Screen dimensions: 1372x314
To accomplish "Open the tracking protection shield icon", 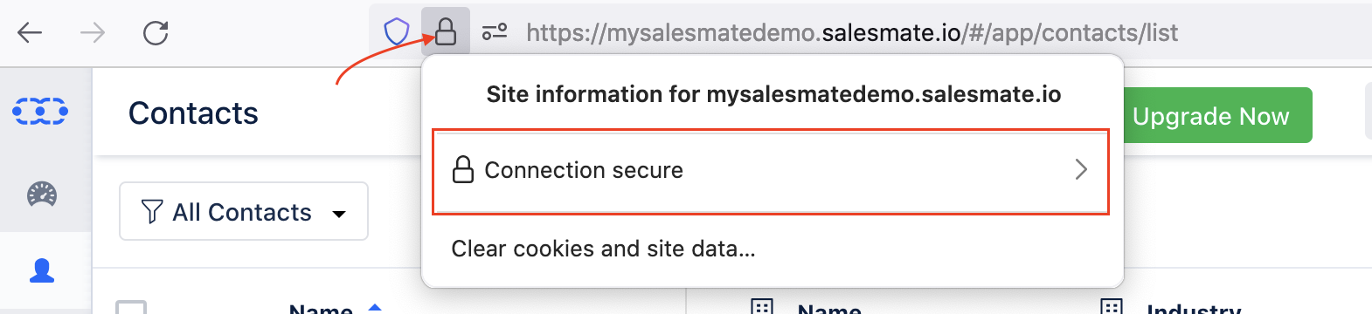I will click(397, 33).
